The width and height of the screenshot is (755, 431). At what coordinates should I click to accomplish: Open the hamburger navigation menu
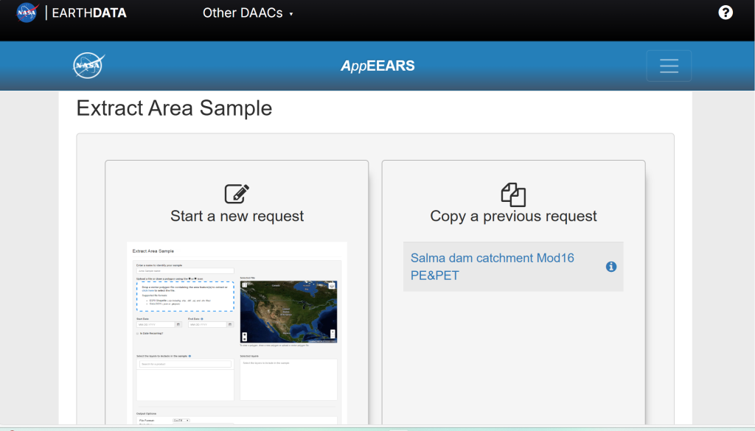(669, 66)
